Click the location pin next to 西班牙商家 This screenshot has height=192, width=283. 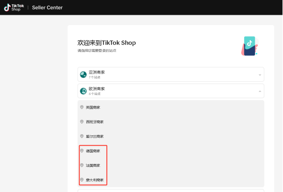tap(82, 122)
